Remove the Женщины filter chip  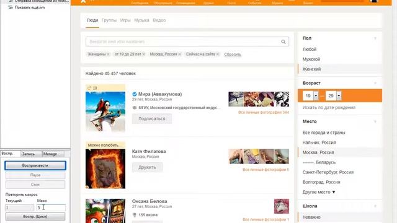pos(108,54)
